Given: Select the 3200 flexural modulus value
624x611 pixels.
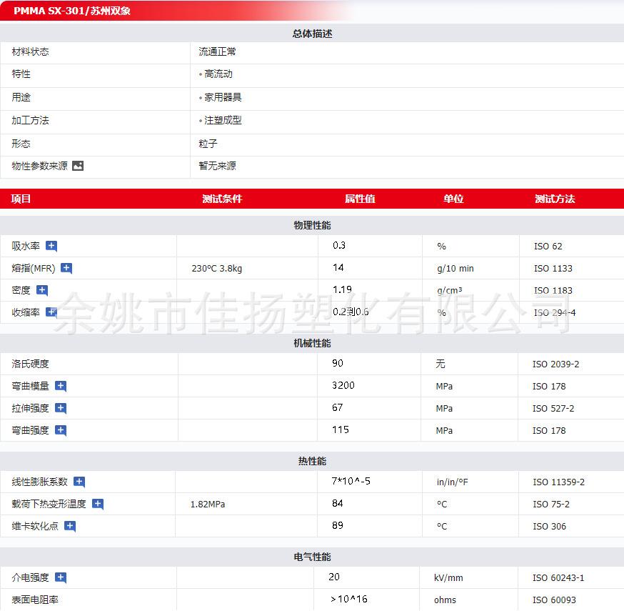Looking at the screenshot, I should click(343, 385).
